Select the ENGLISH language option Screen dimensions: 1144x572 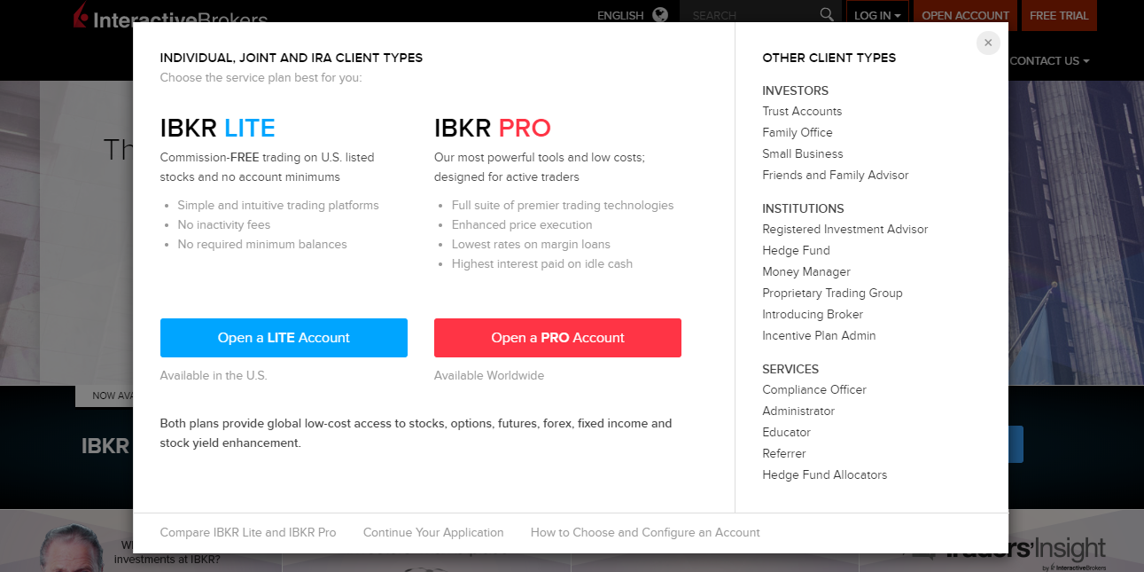point(620,16)
